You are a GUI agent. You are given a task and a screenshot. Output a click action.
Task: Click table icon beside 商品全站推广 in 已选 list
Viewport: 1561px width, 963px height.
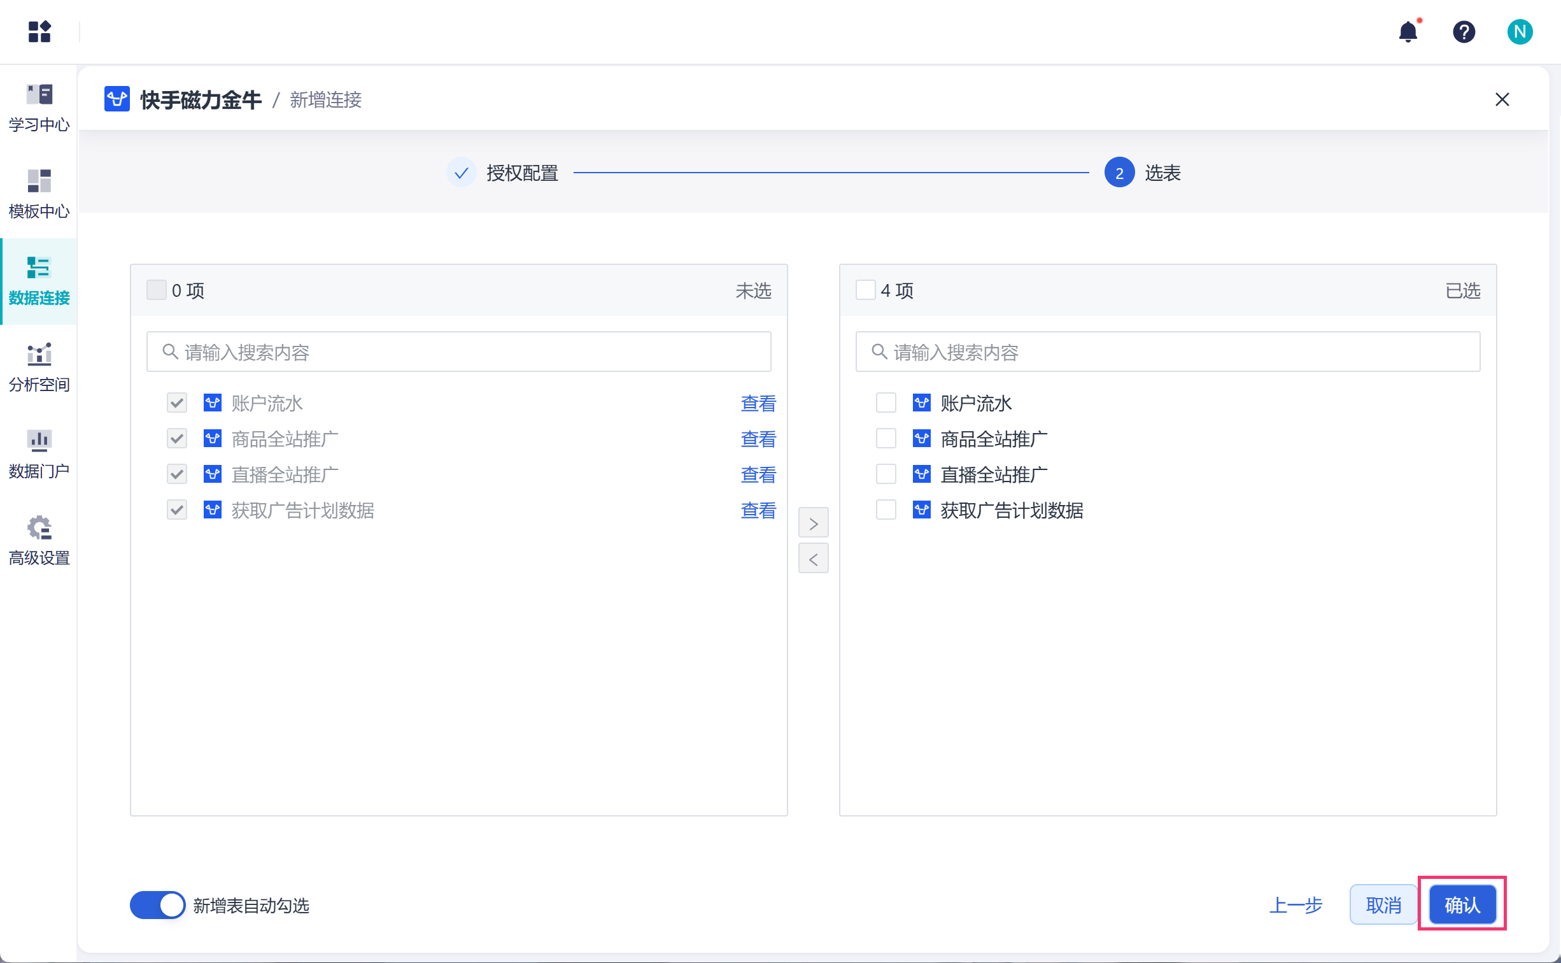922,438
